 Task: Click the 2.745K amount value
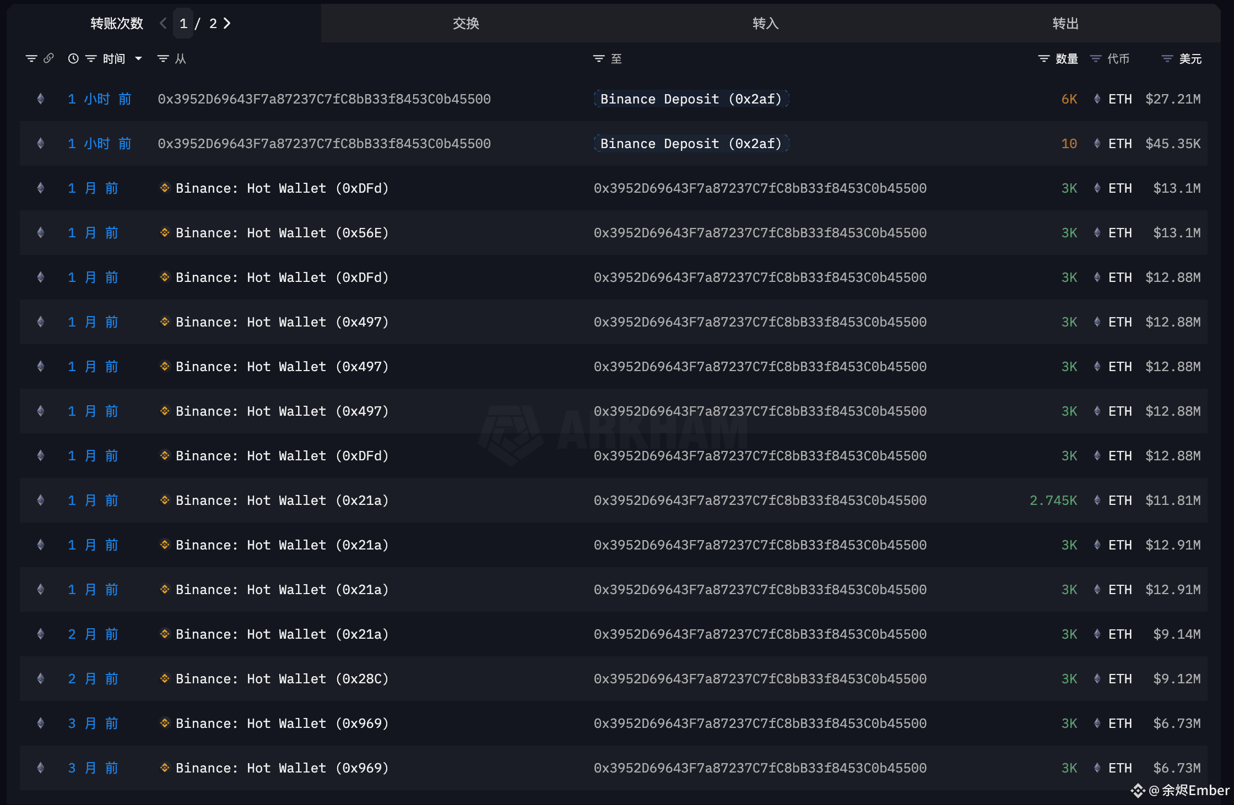click(x=1053, y=501)
